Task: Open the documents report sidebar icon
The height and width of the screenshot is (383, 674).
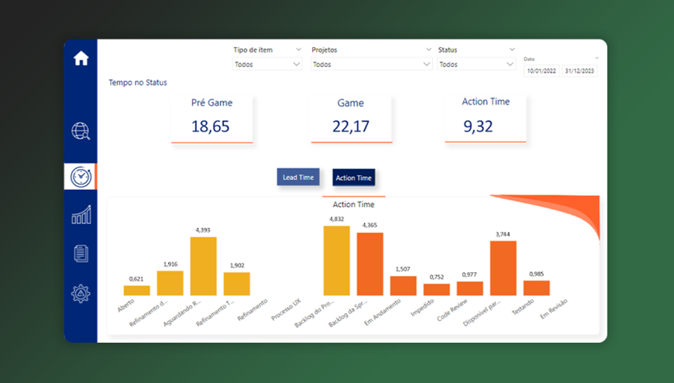Action: (81, 254)
